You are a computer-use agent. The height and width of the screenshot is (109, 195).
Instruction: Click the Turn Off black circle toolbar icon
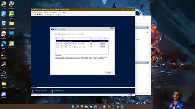(37, 15)
